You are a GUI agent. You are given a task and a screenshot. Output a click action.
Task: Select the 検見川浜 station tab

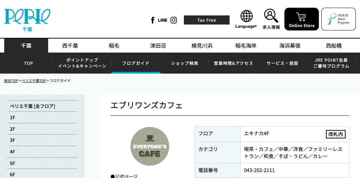202,46
